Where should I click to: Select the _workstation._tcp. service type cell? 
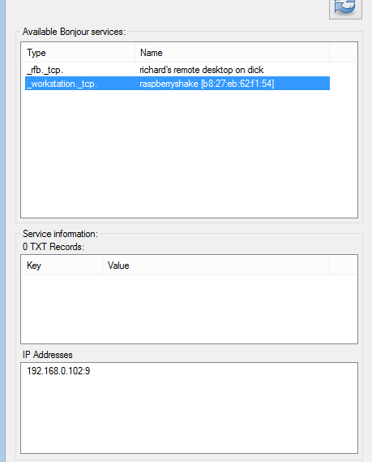[62, 84]
